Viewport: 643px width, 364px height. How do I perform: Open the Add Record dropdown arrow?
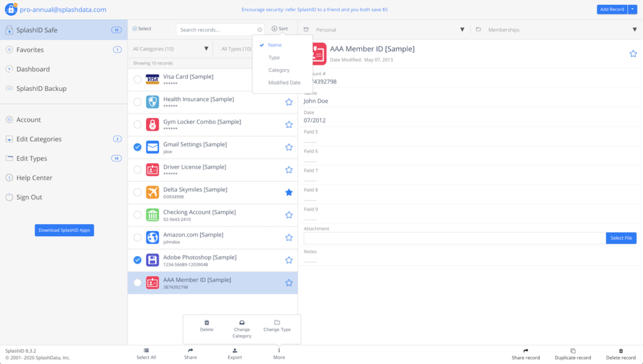tap(632, 9)
